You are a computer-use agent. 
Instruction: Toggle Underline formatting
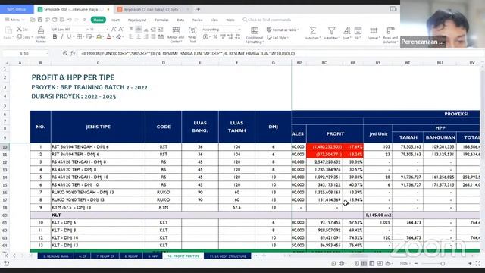[69, 37]
